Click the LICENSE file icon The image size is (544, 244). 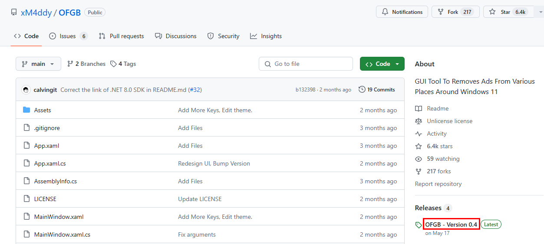(x=26, y=199)
